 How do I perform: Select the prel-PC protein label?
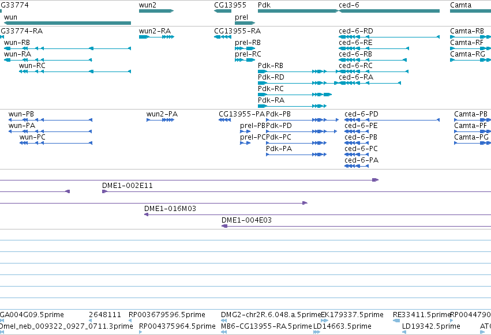(x=252, y=137)
